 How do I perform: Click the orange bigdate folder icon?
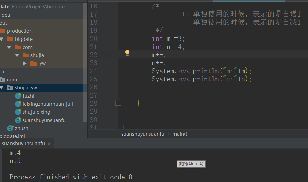(x=10, y=39)
